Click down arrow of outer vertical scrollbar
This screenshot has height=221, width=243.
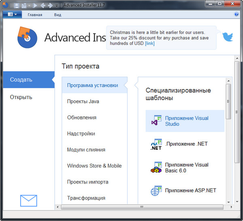[237, 202]
